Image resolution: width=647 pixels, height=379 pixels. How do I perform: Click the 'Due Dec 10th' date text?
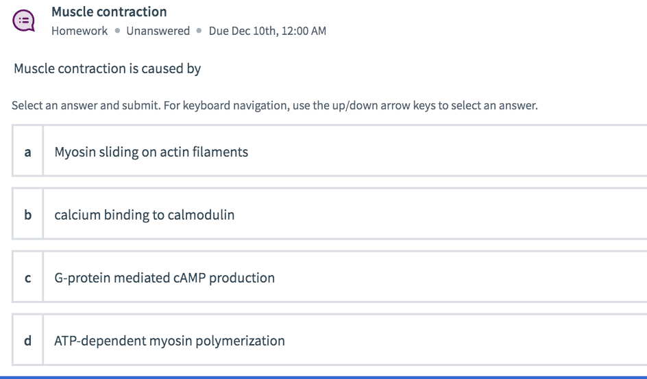[x=240, y=31]
